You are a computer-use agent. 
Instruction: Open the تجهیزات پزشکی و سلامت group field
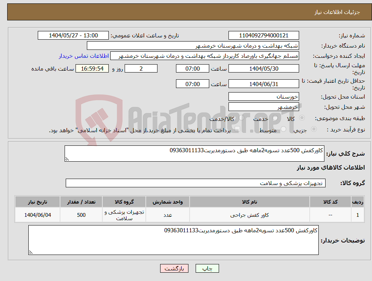click(x=196, y=183)
